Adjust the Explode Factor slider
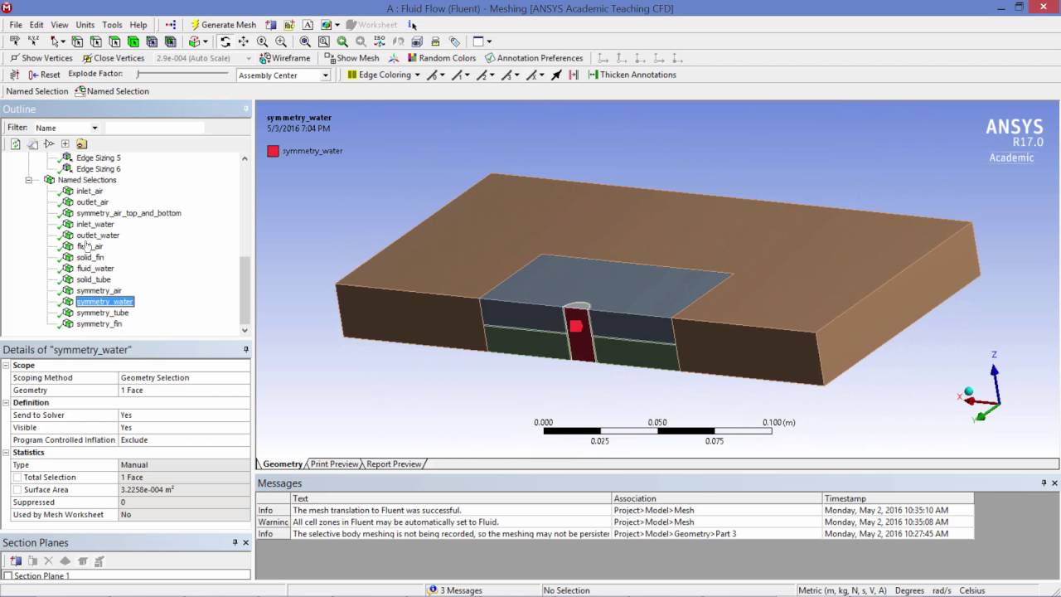The image size is (1061, 597). (182, 75)
